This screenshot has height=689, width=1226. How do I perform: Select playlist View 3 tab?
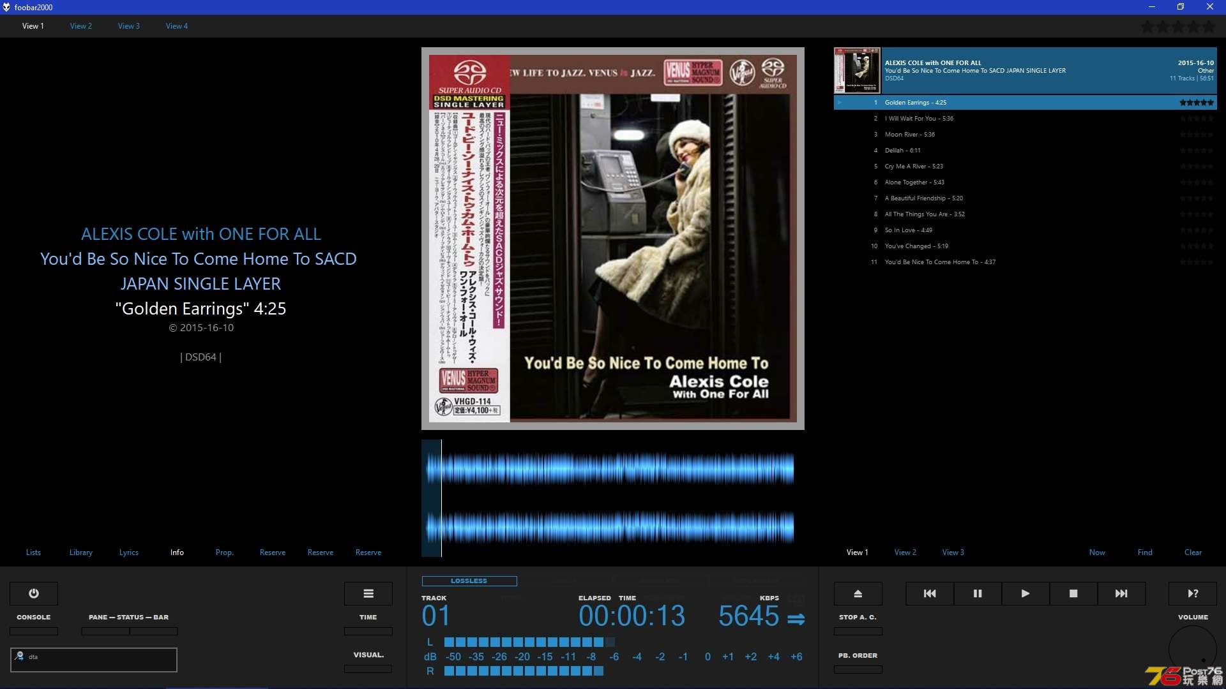pyautogui.click(x=953, y=552)
